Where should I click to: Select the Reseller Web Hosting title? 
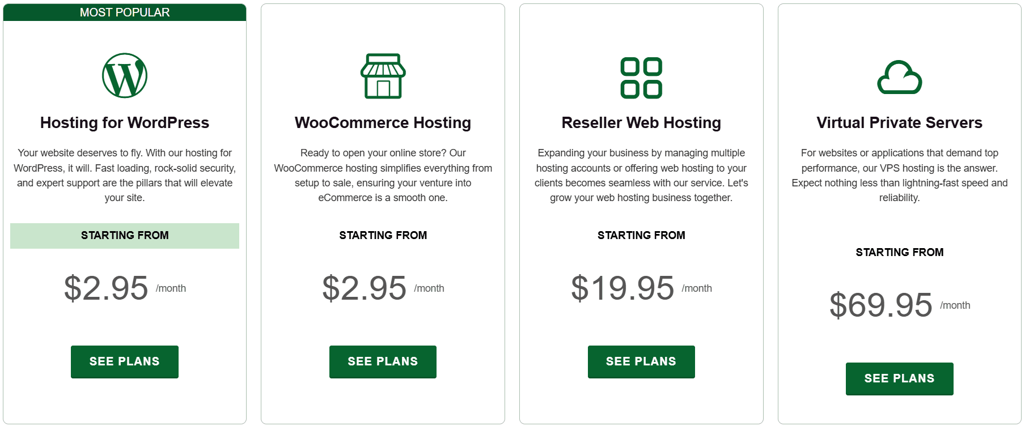tap(641, 123)
